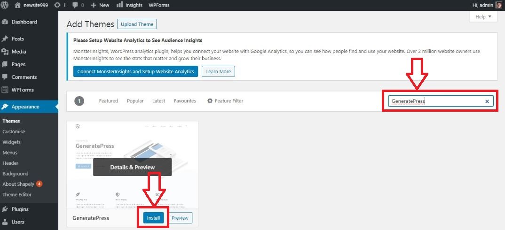
Task: Open Insights in the admin bar
Action: coord(129,5)
